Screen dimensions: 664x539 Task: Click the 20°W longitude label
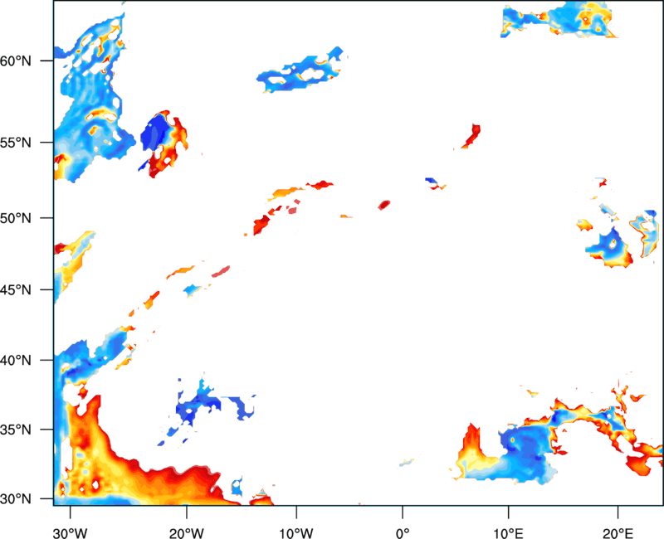click(187, 533)
